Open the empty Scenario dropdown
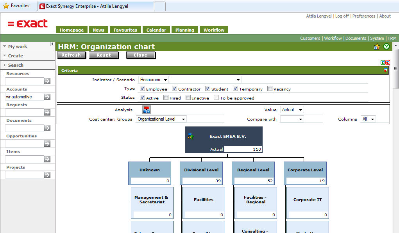 point(205,80)
